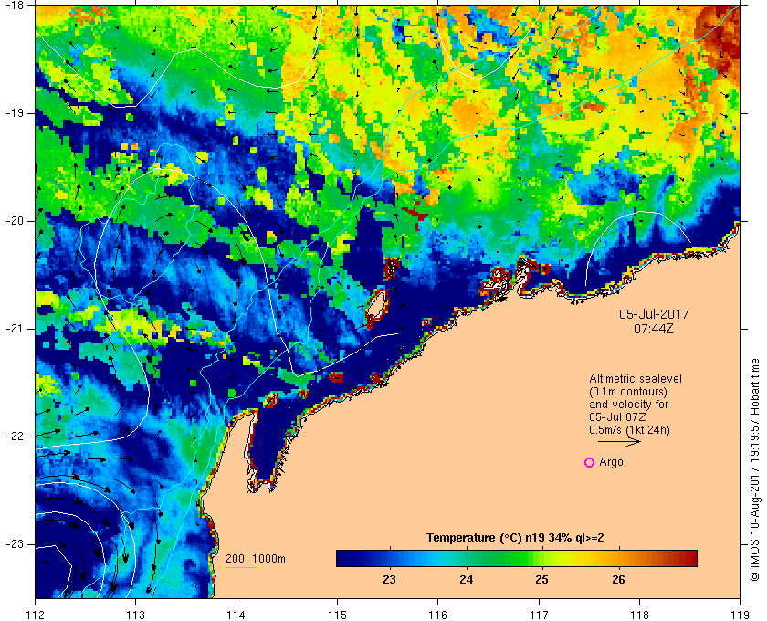Click the latitude axis label -22
This screenshot has height=621, width=767.
click(14, 437)
